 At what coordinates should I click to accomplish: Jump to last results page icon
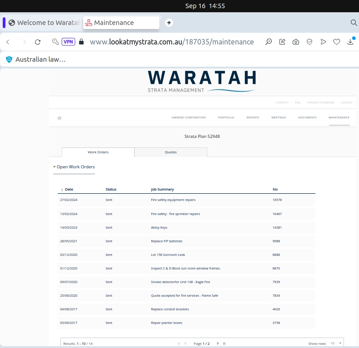pyautogui.click(x=224, y=343)
